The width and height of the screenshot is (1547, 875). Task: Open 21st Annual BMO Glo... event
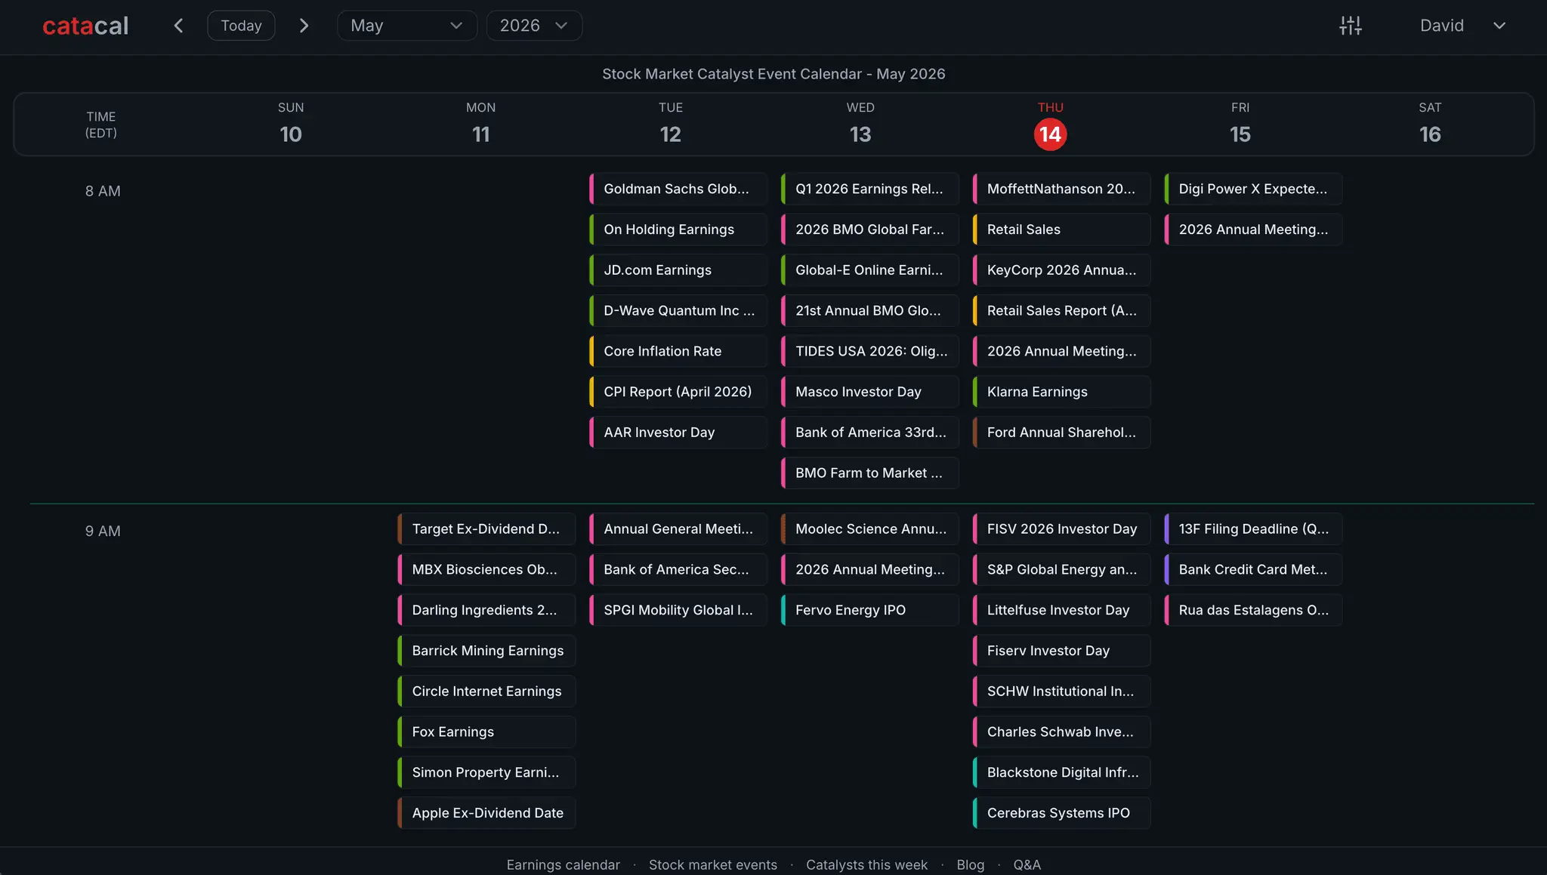[870, 310]
